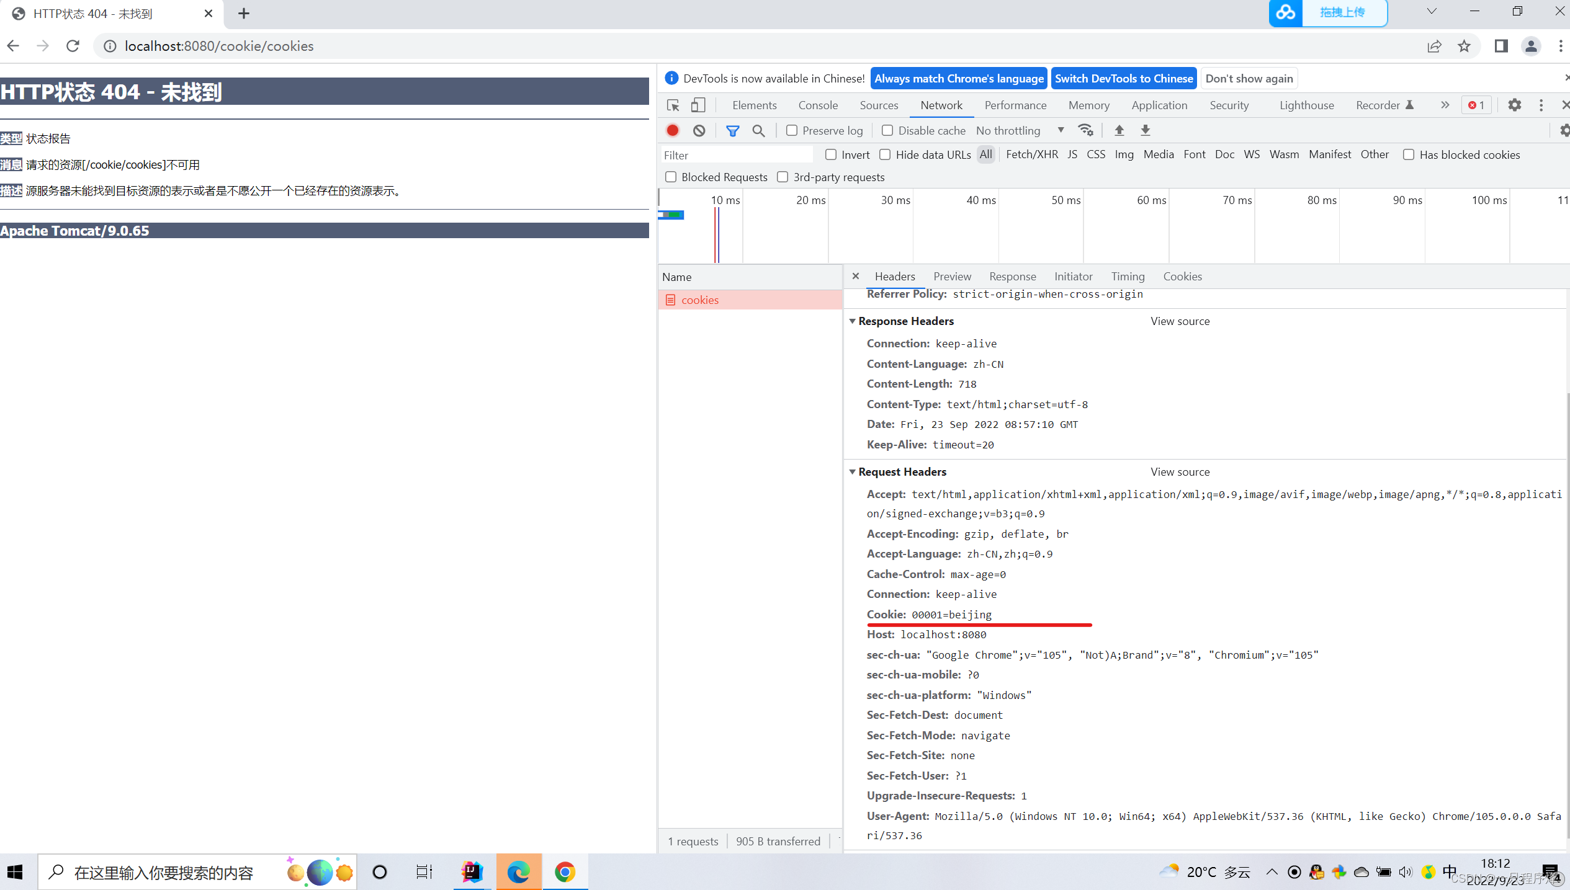Click View source next to Request Headers
The height and width of the screenshot is (890, 1570).
(1180, 471)
